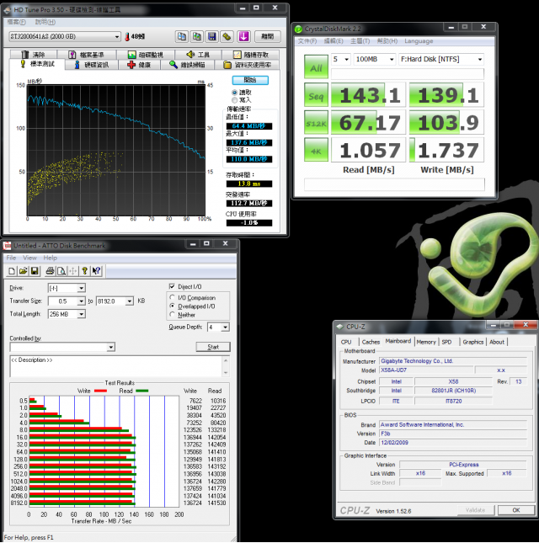Toggle the Direct I/O checkbox
This screenshot has height=543, width=539.
(x=172, y=286)
